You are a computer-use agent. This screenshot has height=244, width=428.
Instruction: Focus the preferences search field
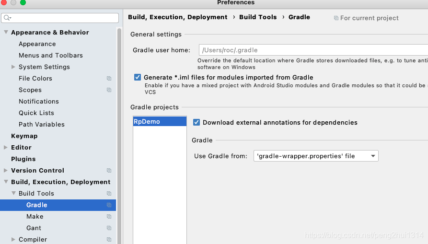(60, 18)
